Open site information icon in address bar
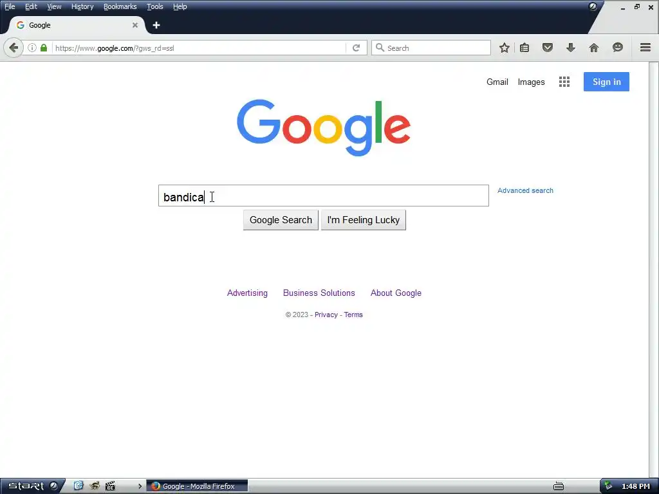 point(32,48)
